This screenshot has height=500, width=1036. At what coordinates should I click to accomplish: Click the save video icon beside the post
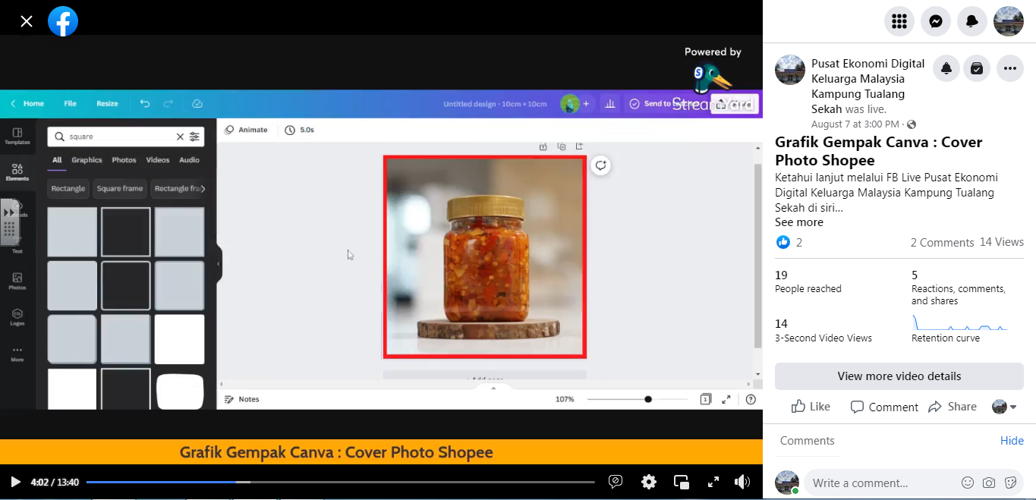pos(977,68)
